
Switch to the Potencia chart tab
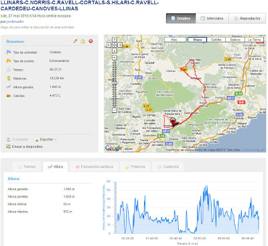[x=135, y=167]
